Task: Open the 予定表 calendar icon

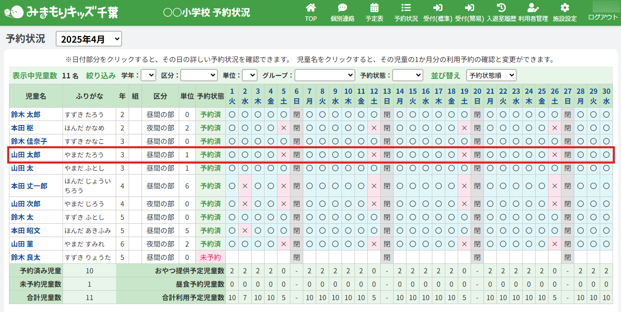Action: (374, 8)
